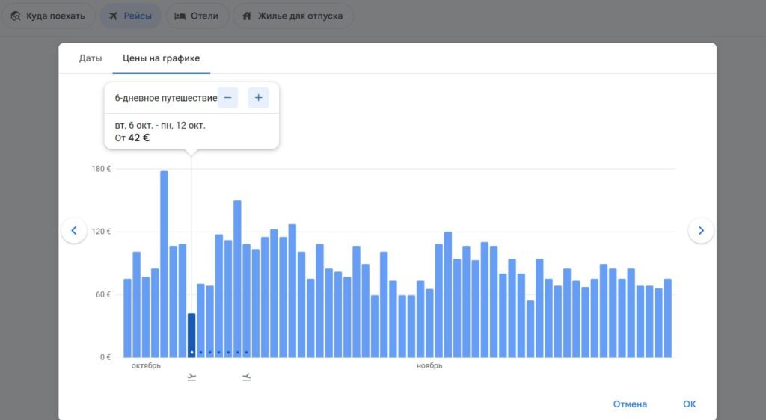Screen dimensions: 766x420
Task: Open the Куда поехать section
Action: 48,16
